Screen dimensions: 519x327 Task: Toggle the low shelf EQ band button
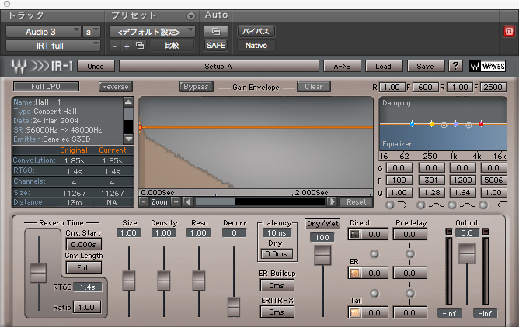pos(390,205)
